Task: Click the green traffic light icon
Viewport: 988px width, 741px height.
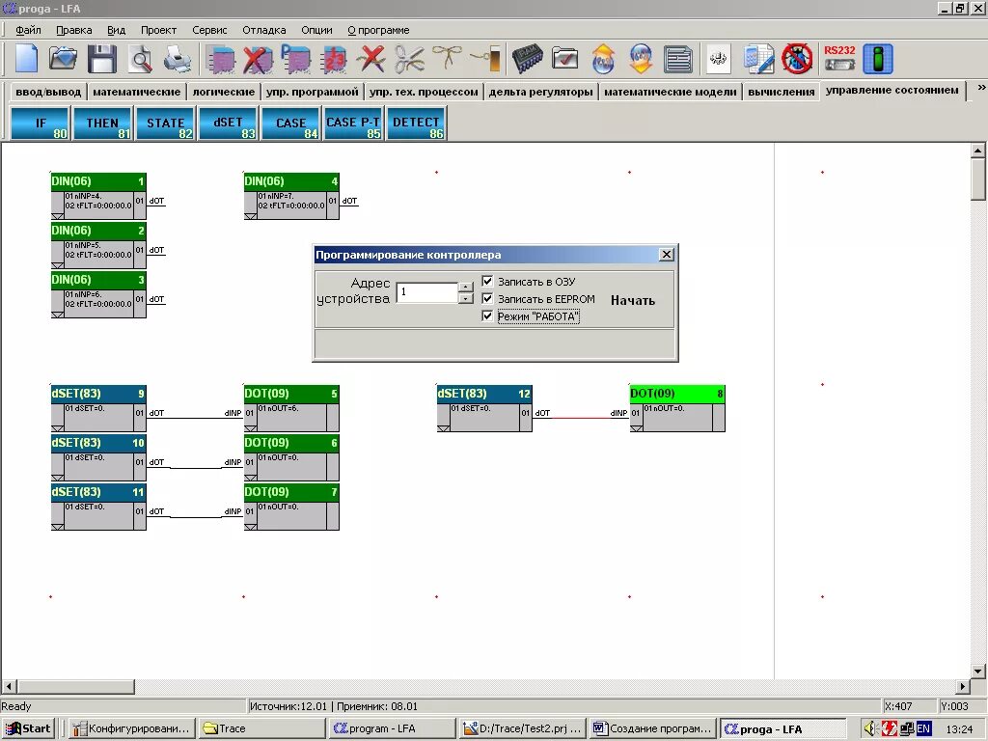Action: coord(878,59)
